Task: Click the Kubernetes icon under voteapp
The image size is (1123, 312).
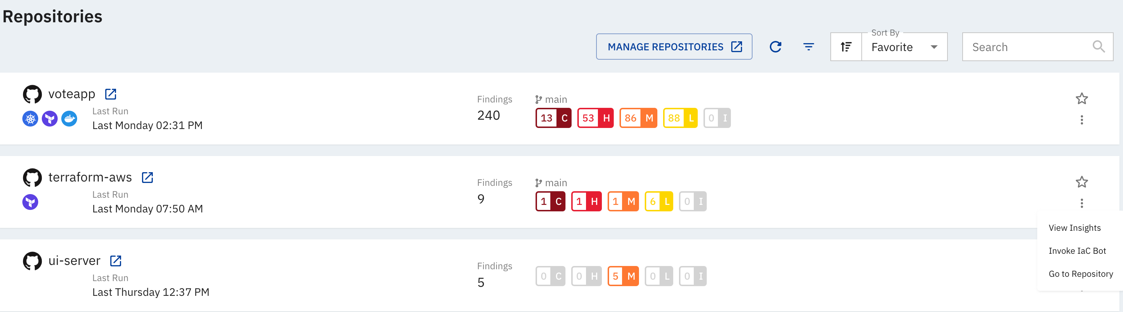Action: 30,119
